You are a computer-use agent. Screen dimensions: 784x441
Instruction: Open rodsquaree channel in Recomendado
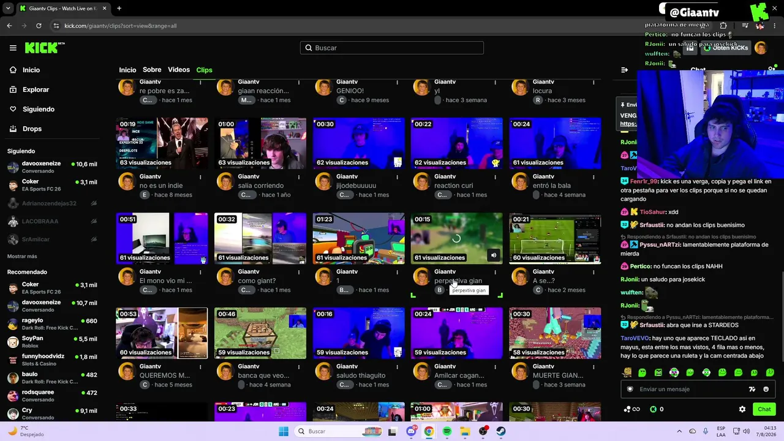pyautogui.click(x=52, y=395)
